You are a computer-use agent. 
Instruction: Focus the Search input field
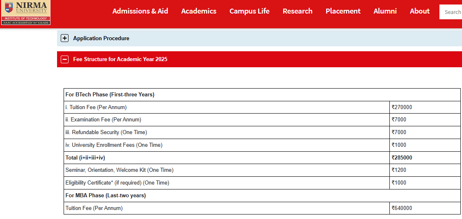(451, 12)
